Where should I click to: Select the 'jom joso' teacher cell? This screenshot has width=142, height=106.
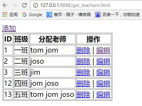pos(52,83)
